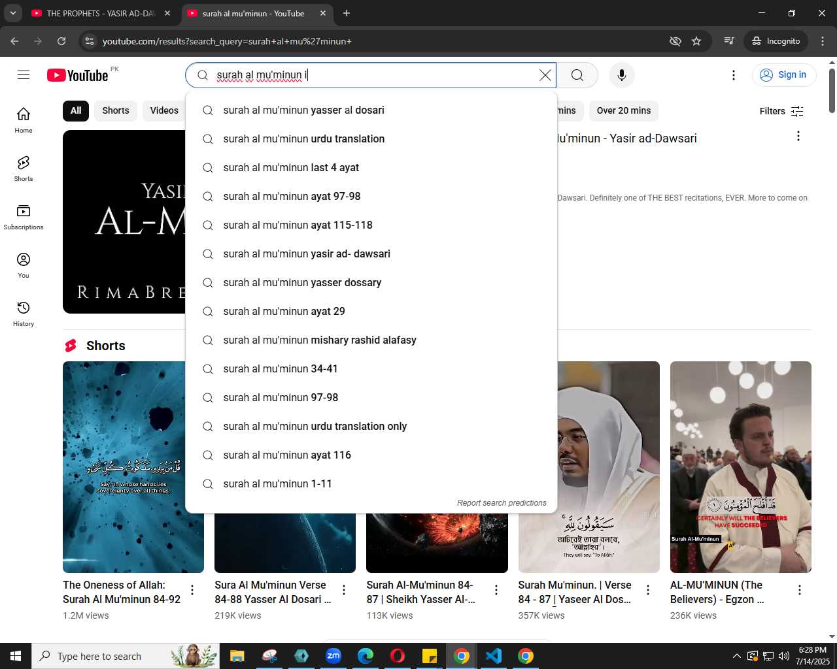Choose suggestion 'last 4 ayat'
The width and height of the screenshot is (837, 669).
click(371, 168)
